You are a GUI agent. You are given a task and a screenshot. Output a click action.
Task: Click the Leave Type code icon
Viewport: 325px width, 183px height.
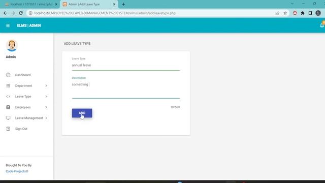[x=8, y=97]
